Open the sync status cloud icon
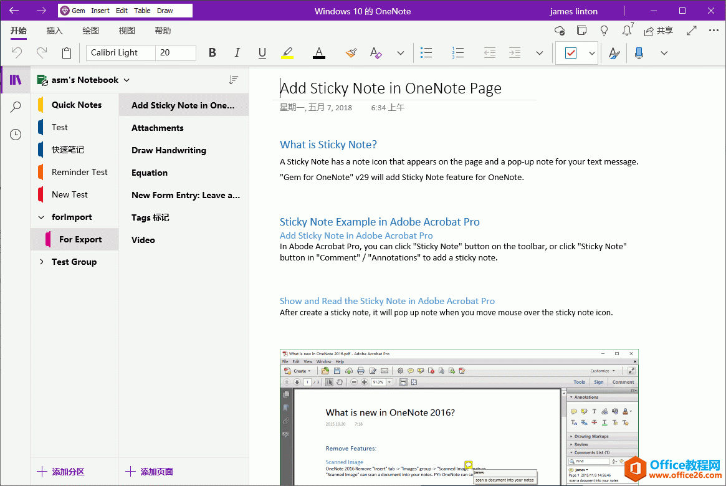This screenshot has height=486, width=726. pos(559,30)
